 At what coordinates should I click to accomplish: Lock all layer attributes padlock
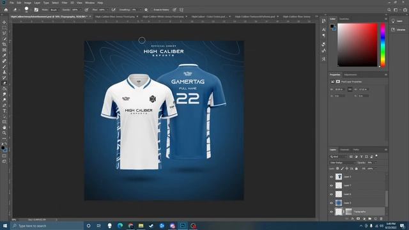coord(357,169)
